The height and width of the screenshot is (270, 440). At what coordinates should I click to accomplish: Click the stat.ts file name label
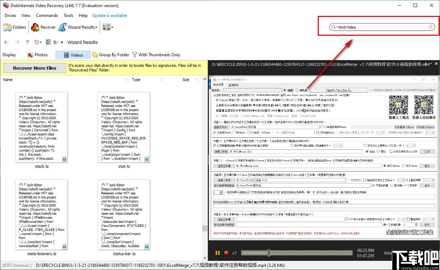124,166
